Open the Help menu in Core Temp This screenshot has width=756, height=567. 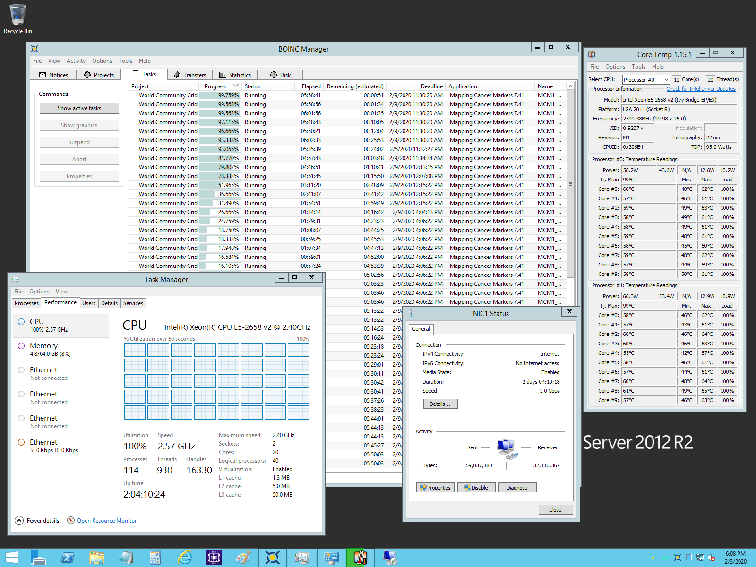coord(658,67)
